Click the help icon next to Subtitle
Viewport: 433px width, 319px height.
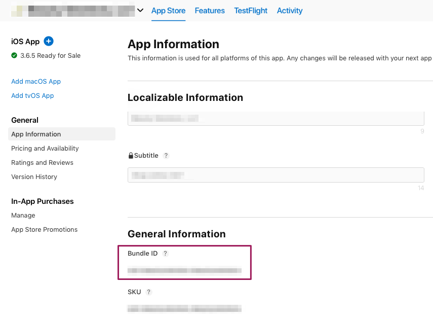pos(166,156)
